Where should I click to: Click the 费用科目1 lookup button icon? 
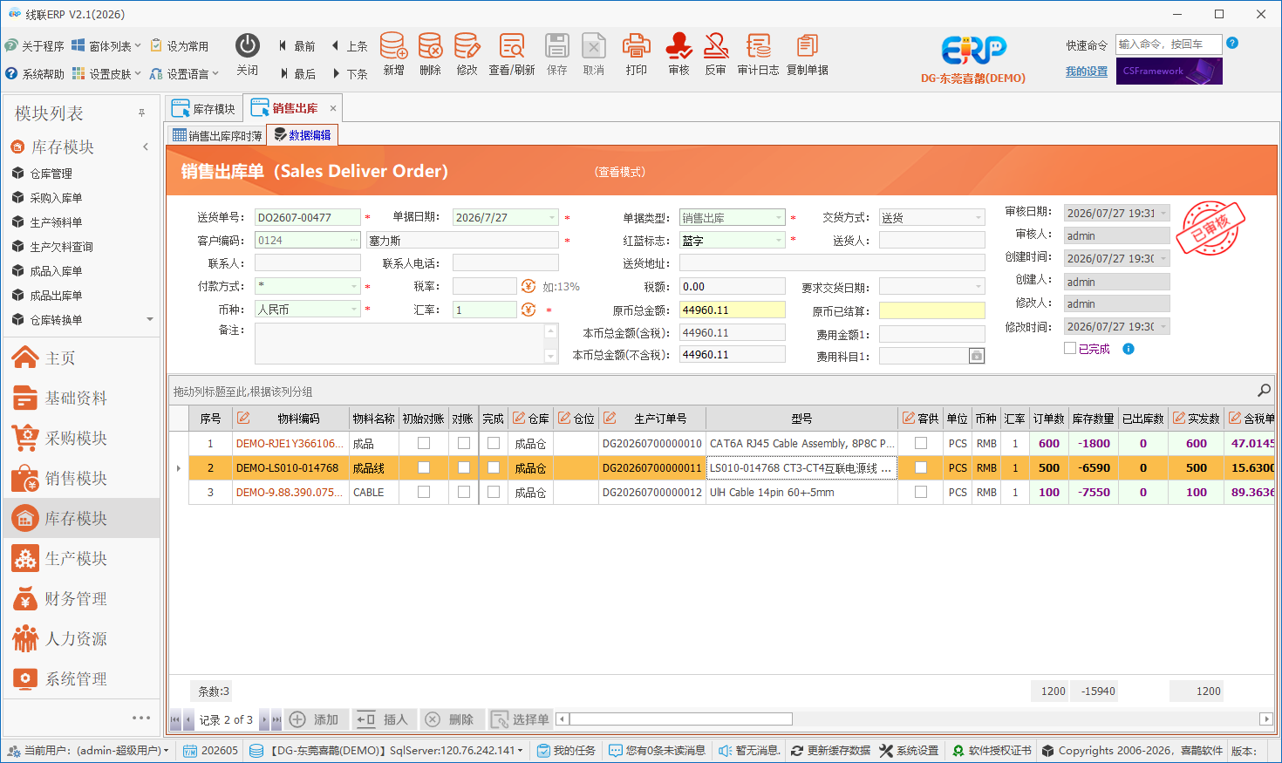977,356
